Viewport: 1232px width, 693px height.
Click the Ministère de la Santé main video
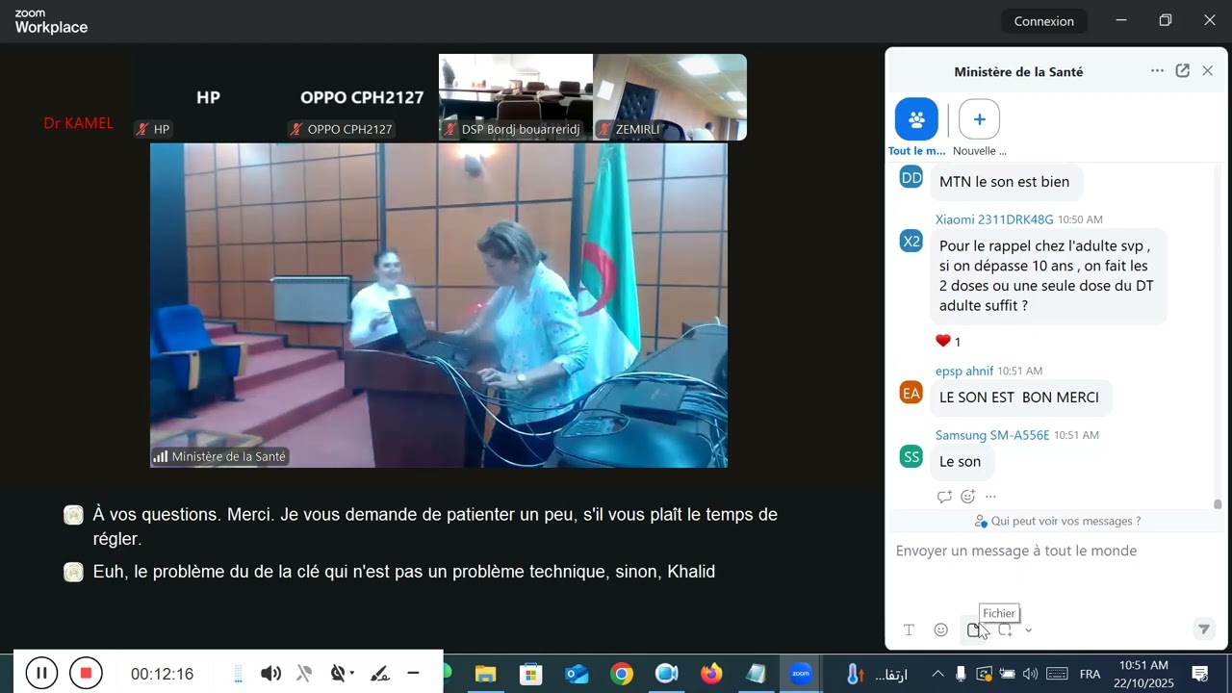[439, 305]
